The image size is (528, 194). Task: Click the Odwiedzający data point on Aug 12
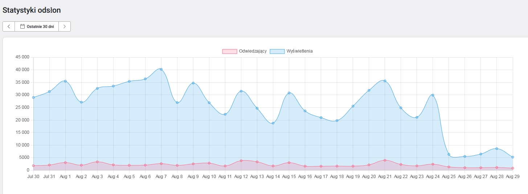241,161
